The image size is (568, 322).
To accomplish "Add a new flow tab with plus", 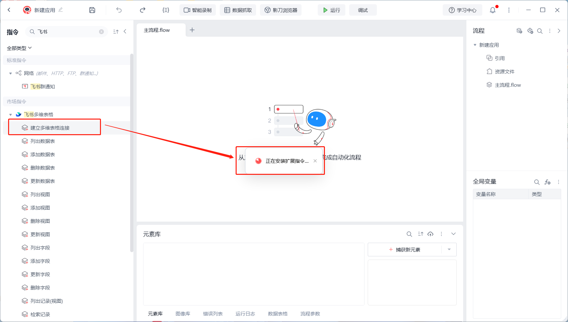I will [192, 30].
